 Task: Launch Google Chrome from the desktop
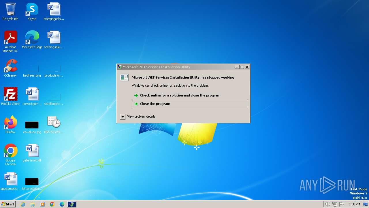(x=10, y=155)
